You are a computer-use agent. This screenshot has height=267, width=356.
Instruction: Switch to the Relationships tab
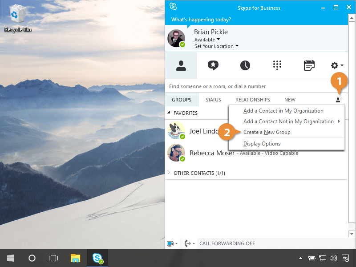point(252,100)
